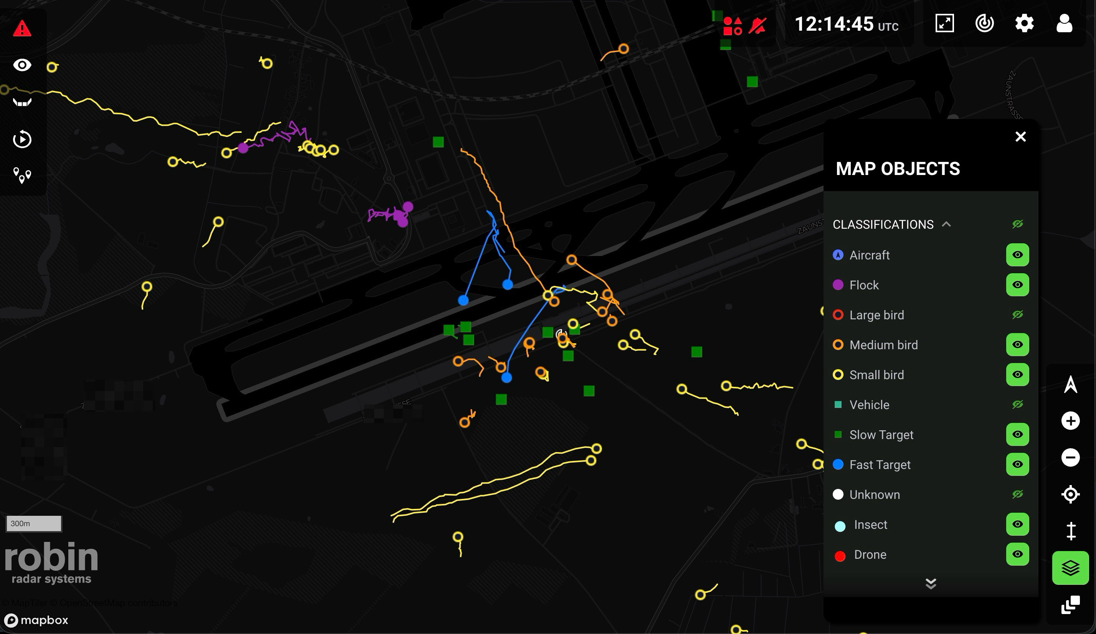Screen dimensions: 1096x634
Task: Open the radar coverage sector tool
Action: [22, 102]
